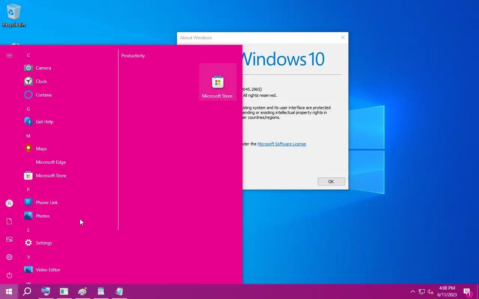The height and width of the screenshot is (299, 479).
Task: Switch to the fourth taskbar document app
Action: pyautogui.click(x=101, y=292)
